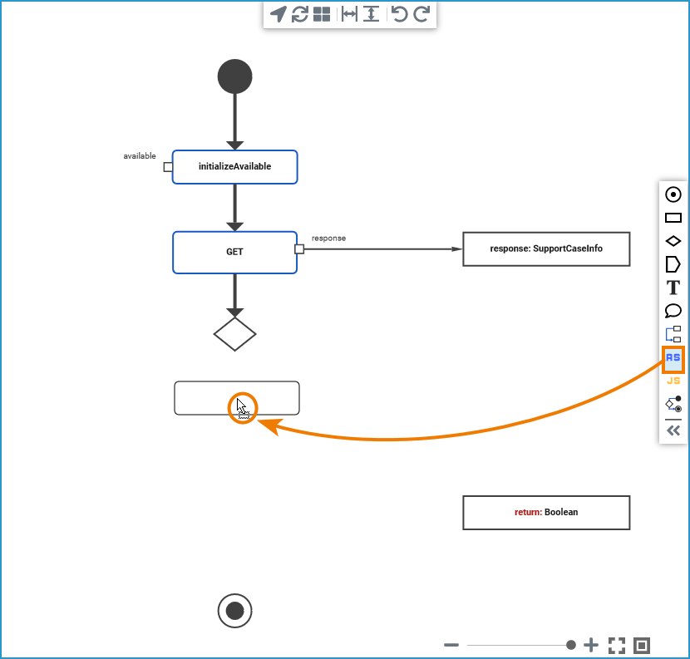Select the diamond decision node tool
This screenshot has width=690, height=659.
click(x=673, y=241)
